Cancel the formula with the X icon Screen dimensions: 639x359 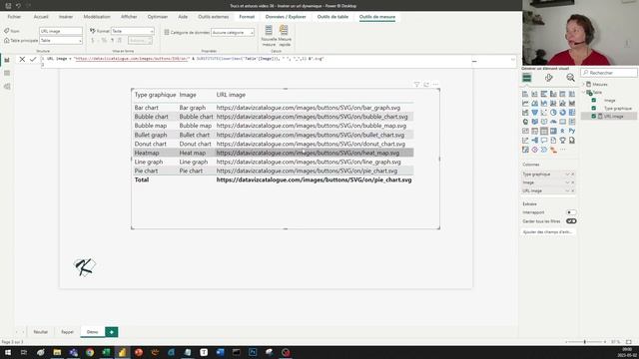[22, 60]
